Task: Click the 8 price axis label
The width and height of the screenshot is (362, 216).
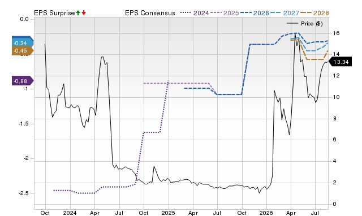Action: tap(335, 119)
